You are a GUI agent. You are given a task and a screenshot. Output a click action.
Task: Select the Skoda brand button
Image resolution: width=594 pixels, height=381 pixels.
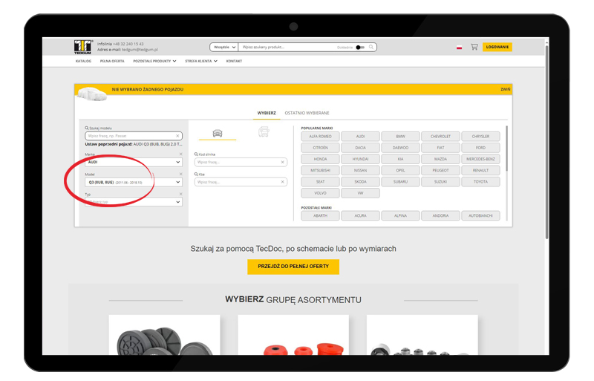coord(360,182)
